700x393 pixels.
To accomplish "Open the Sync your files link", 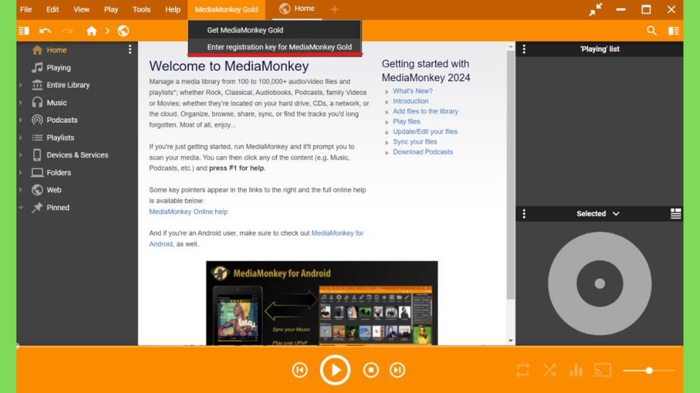I will pyautogui.click(x=415, y=142).
